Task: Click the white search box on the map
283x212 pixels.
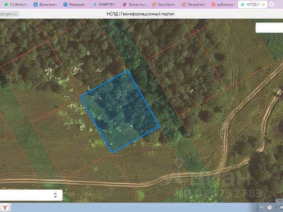Action: (269, 27)
